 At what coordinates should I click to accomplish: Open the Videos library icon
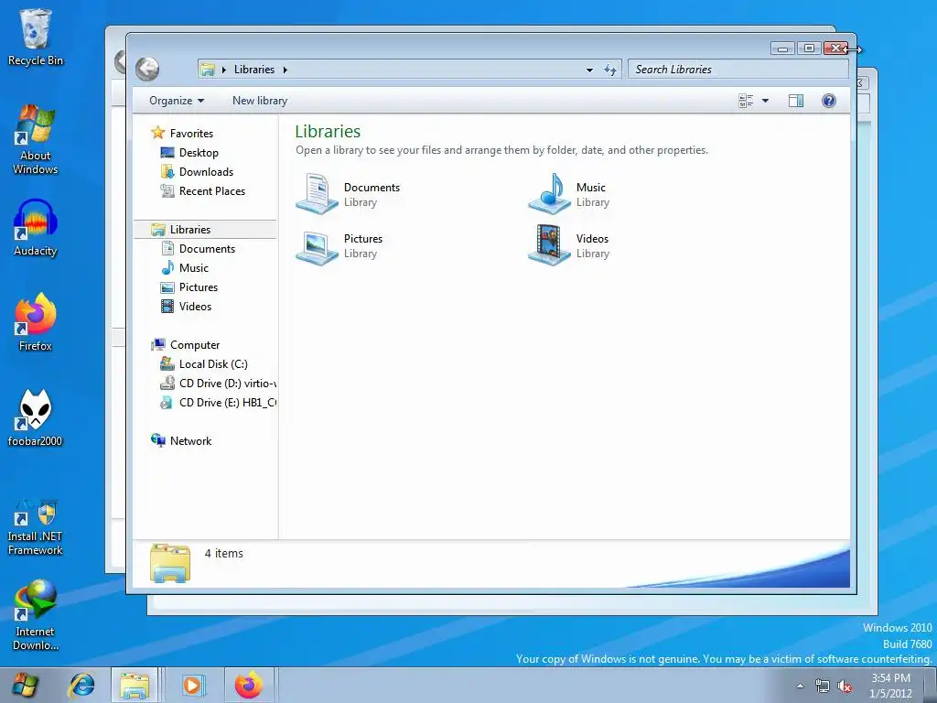(x=550, y=245)
